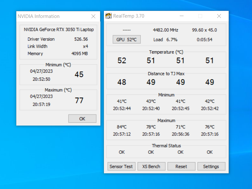This screenshot has width=252, height=189.
Task: Click the maximum 71°C reading
Action: point(180,127)
